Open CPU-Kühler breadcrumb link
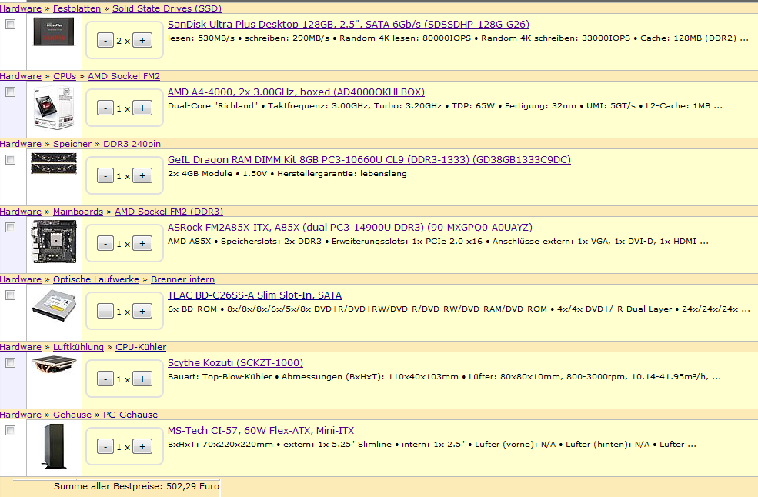The width and height of the screenshot is (758, 497). tap(141, 347)
